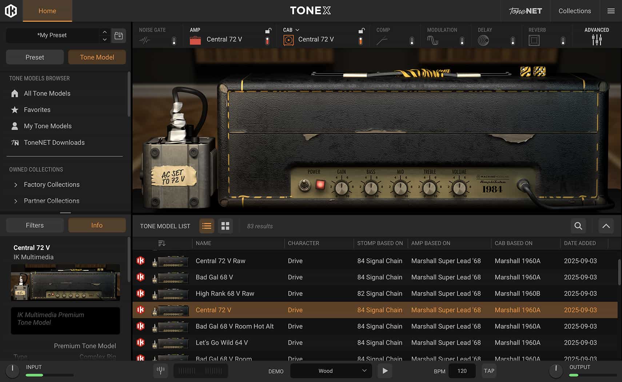
Task: Open the tone model search magnifier
Action: click(x=578, y=226)
